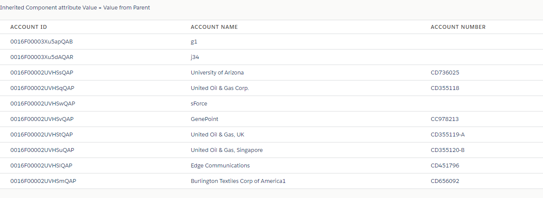The image size is (543, 198).
Task: Click the ACCOUNT ID column header
Action: (x=28, y=27)
